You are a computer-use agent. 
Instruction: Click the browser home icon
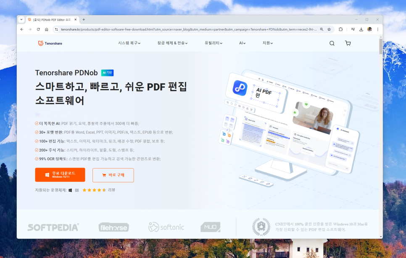[47, 29]
